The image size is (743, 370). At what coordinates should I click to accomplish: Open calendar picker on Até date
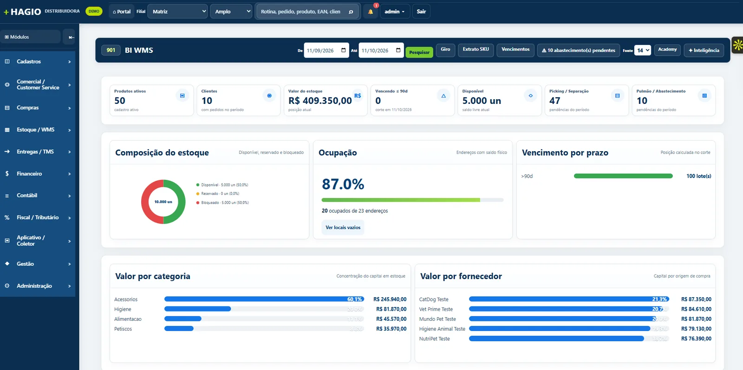pos(398,50)
